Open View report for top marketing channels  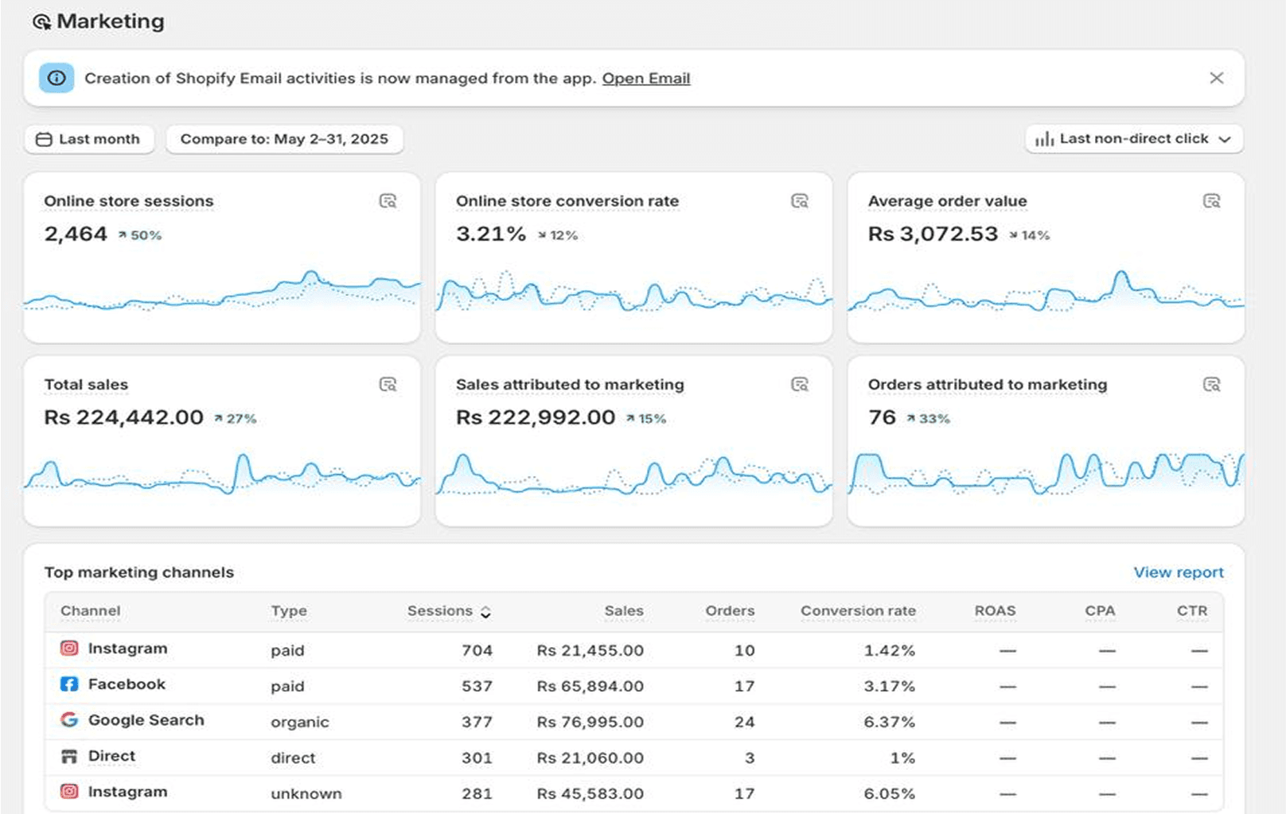coord(1178,572)
